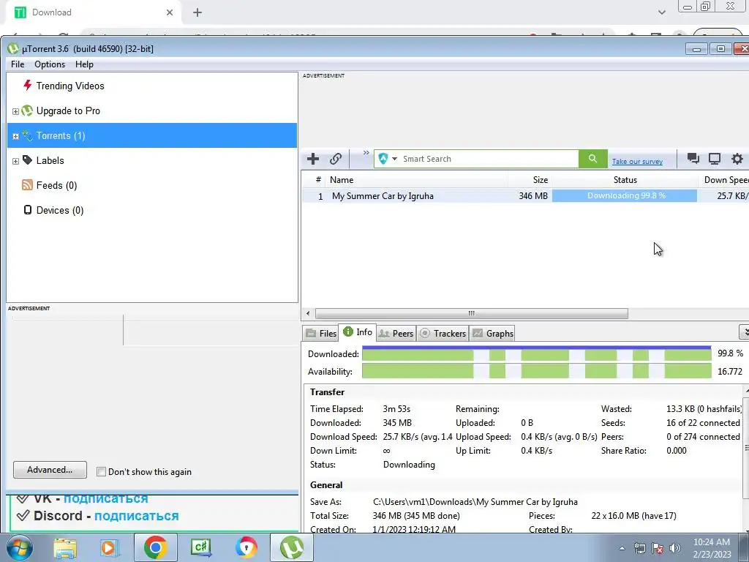Viewport: 749px width, 562px height.
Task: Show hidden tray icons arrow
Action: [x=622, y=549]
